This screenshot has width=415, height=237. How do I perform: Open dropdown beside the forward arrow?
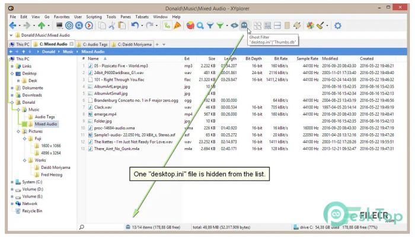34,25
